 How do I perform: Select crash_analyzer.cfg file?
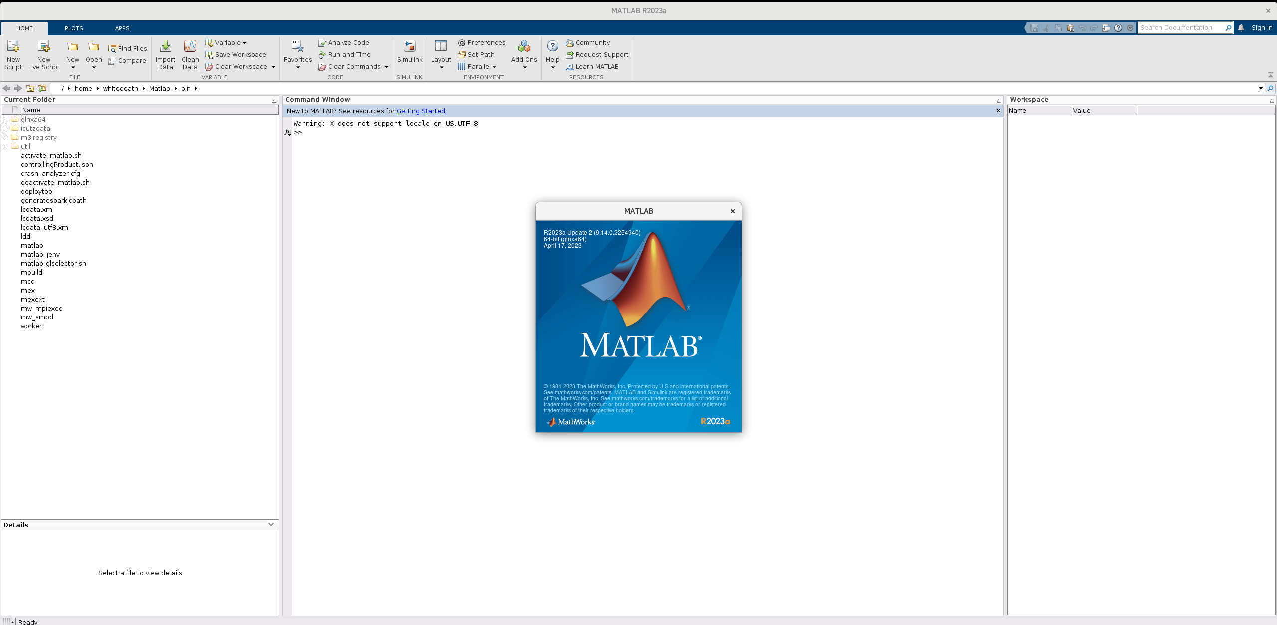[50, 173]
